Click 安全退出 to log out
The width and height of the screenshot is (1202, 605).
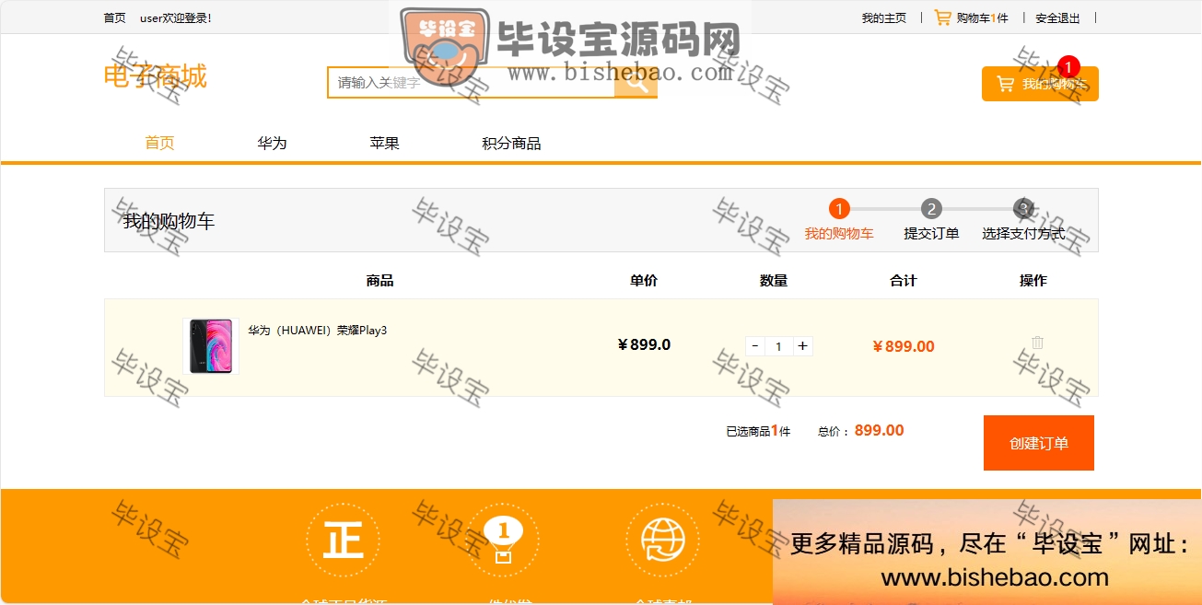[1057, 17]
